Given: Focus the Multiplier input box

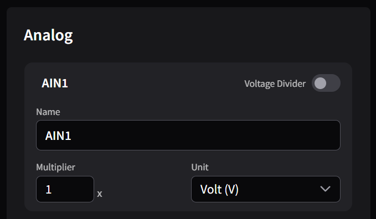Looking at the screenshot, I should pyautogui.click(x=65, y=189).
